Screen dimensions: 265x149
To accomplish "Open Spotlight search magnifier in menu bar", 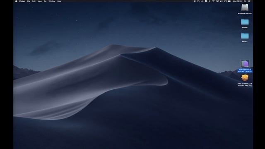I will [x=245, y=1].
